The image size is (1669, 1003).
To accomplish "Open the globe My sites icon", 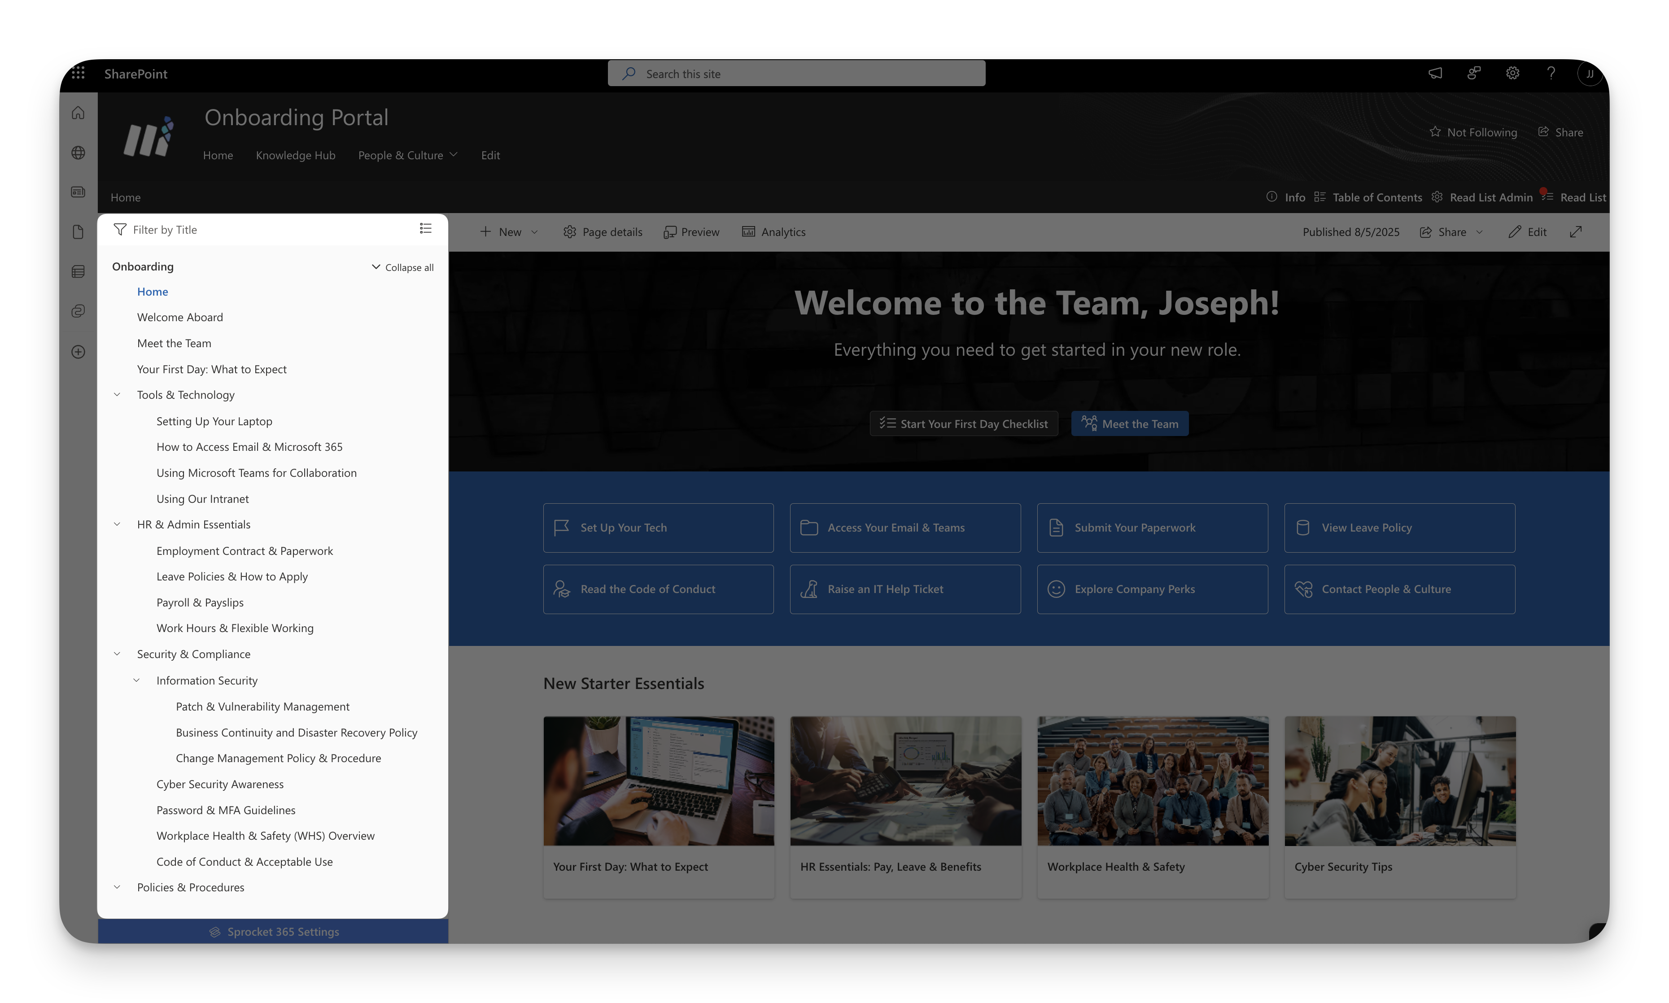I will tap(79, 153).
